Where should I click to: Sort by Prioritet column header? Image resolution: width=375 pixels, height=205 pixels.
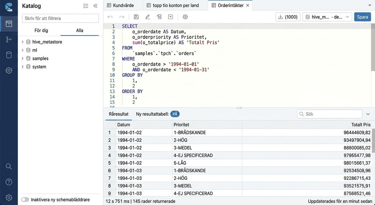[207, 124]
